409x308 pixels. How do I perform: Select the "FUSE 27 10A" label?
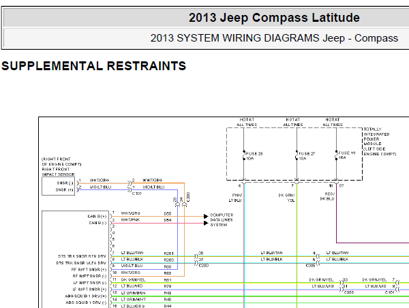pos(307,156)
